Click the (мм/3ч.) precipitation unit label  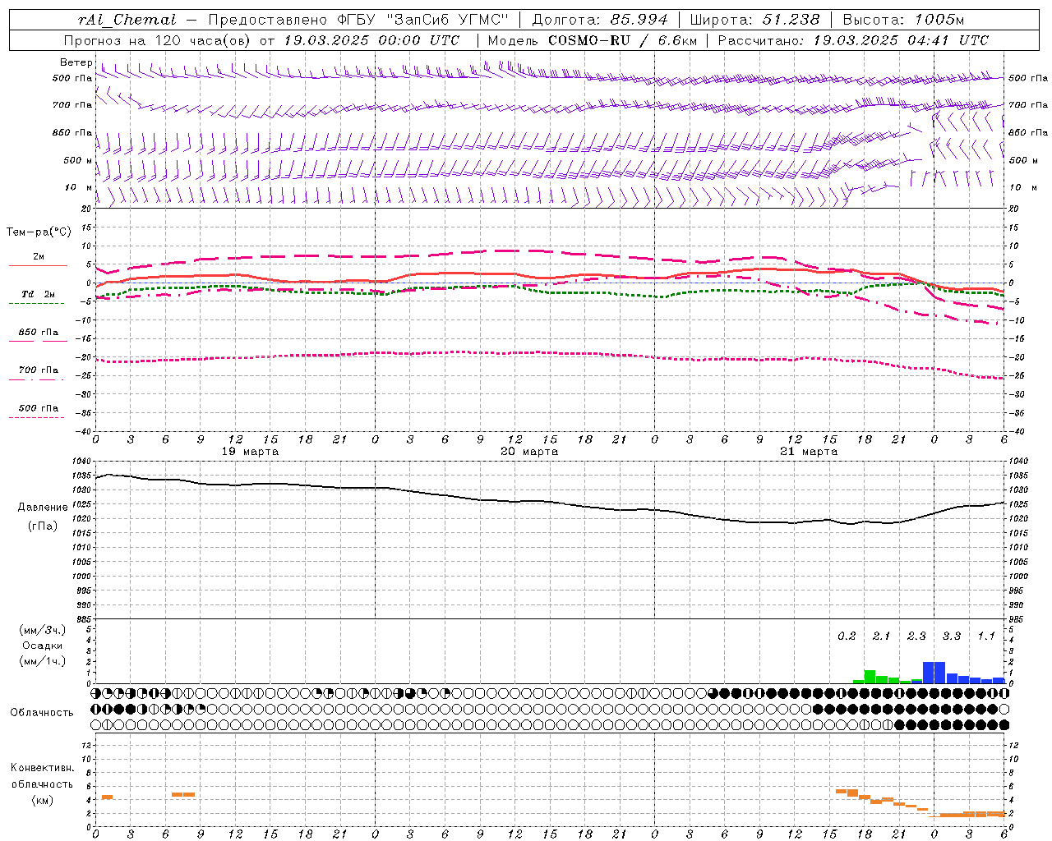[x=44, y=630]
